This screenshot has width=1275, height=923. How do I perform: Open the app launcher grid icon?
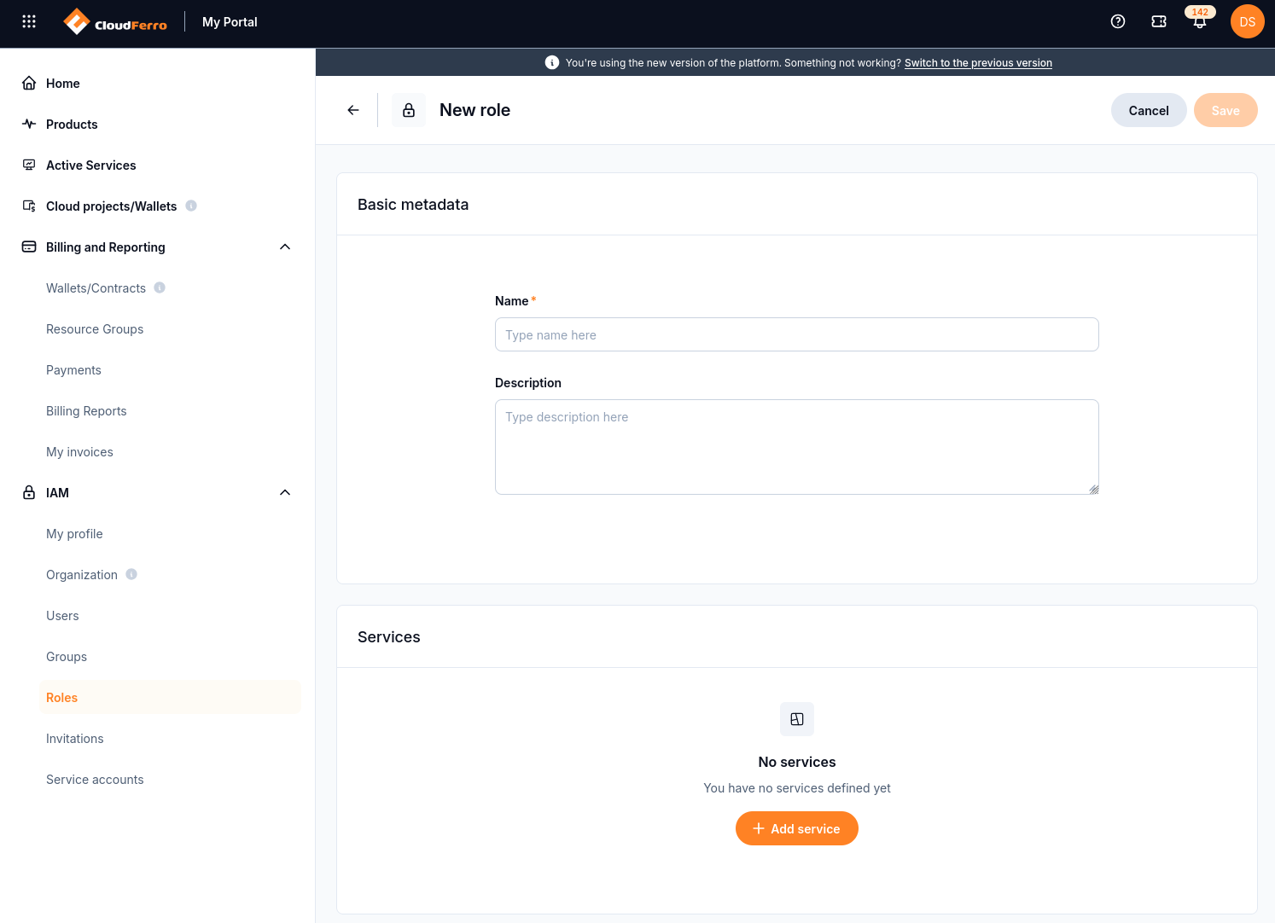point(29,21)
